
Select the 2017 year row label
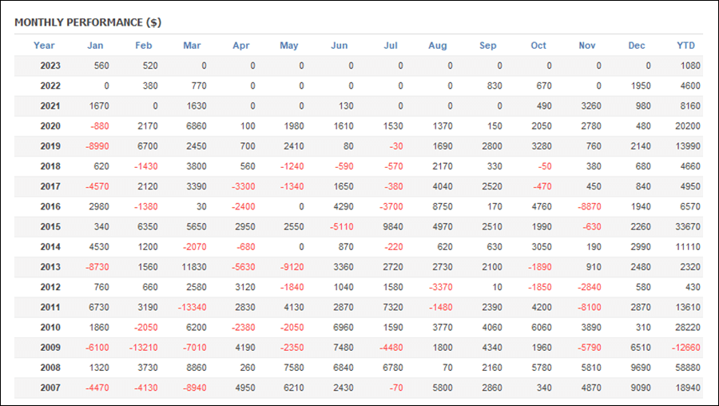[50, 187]
